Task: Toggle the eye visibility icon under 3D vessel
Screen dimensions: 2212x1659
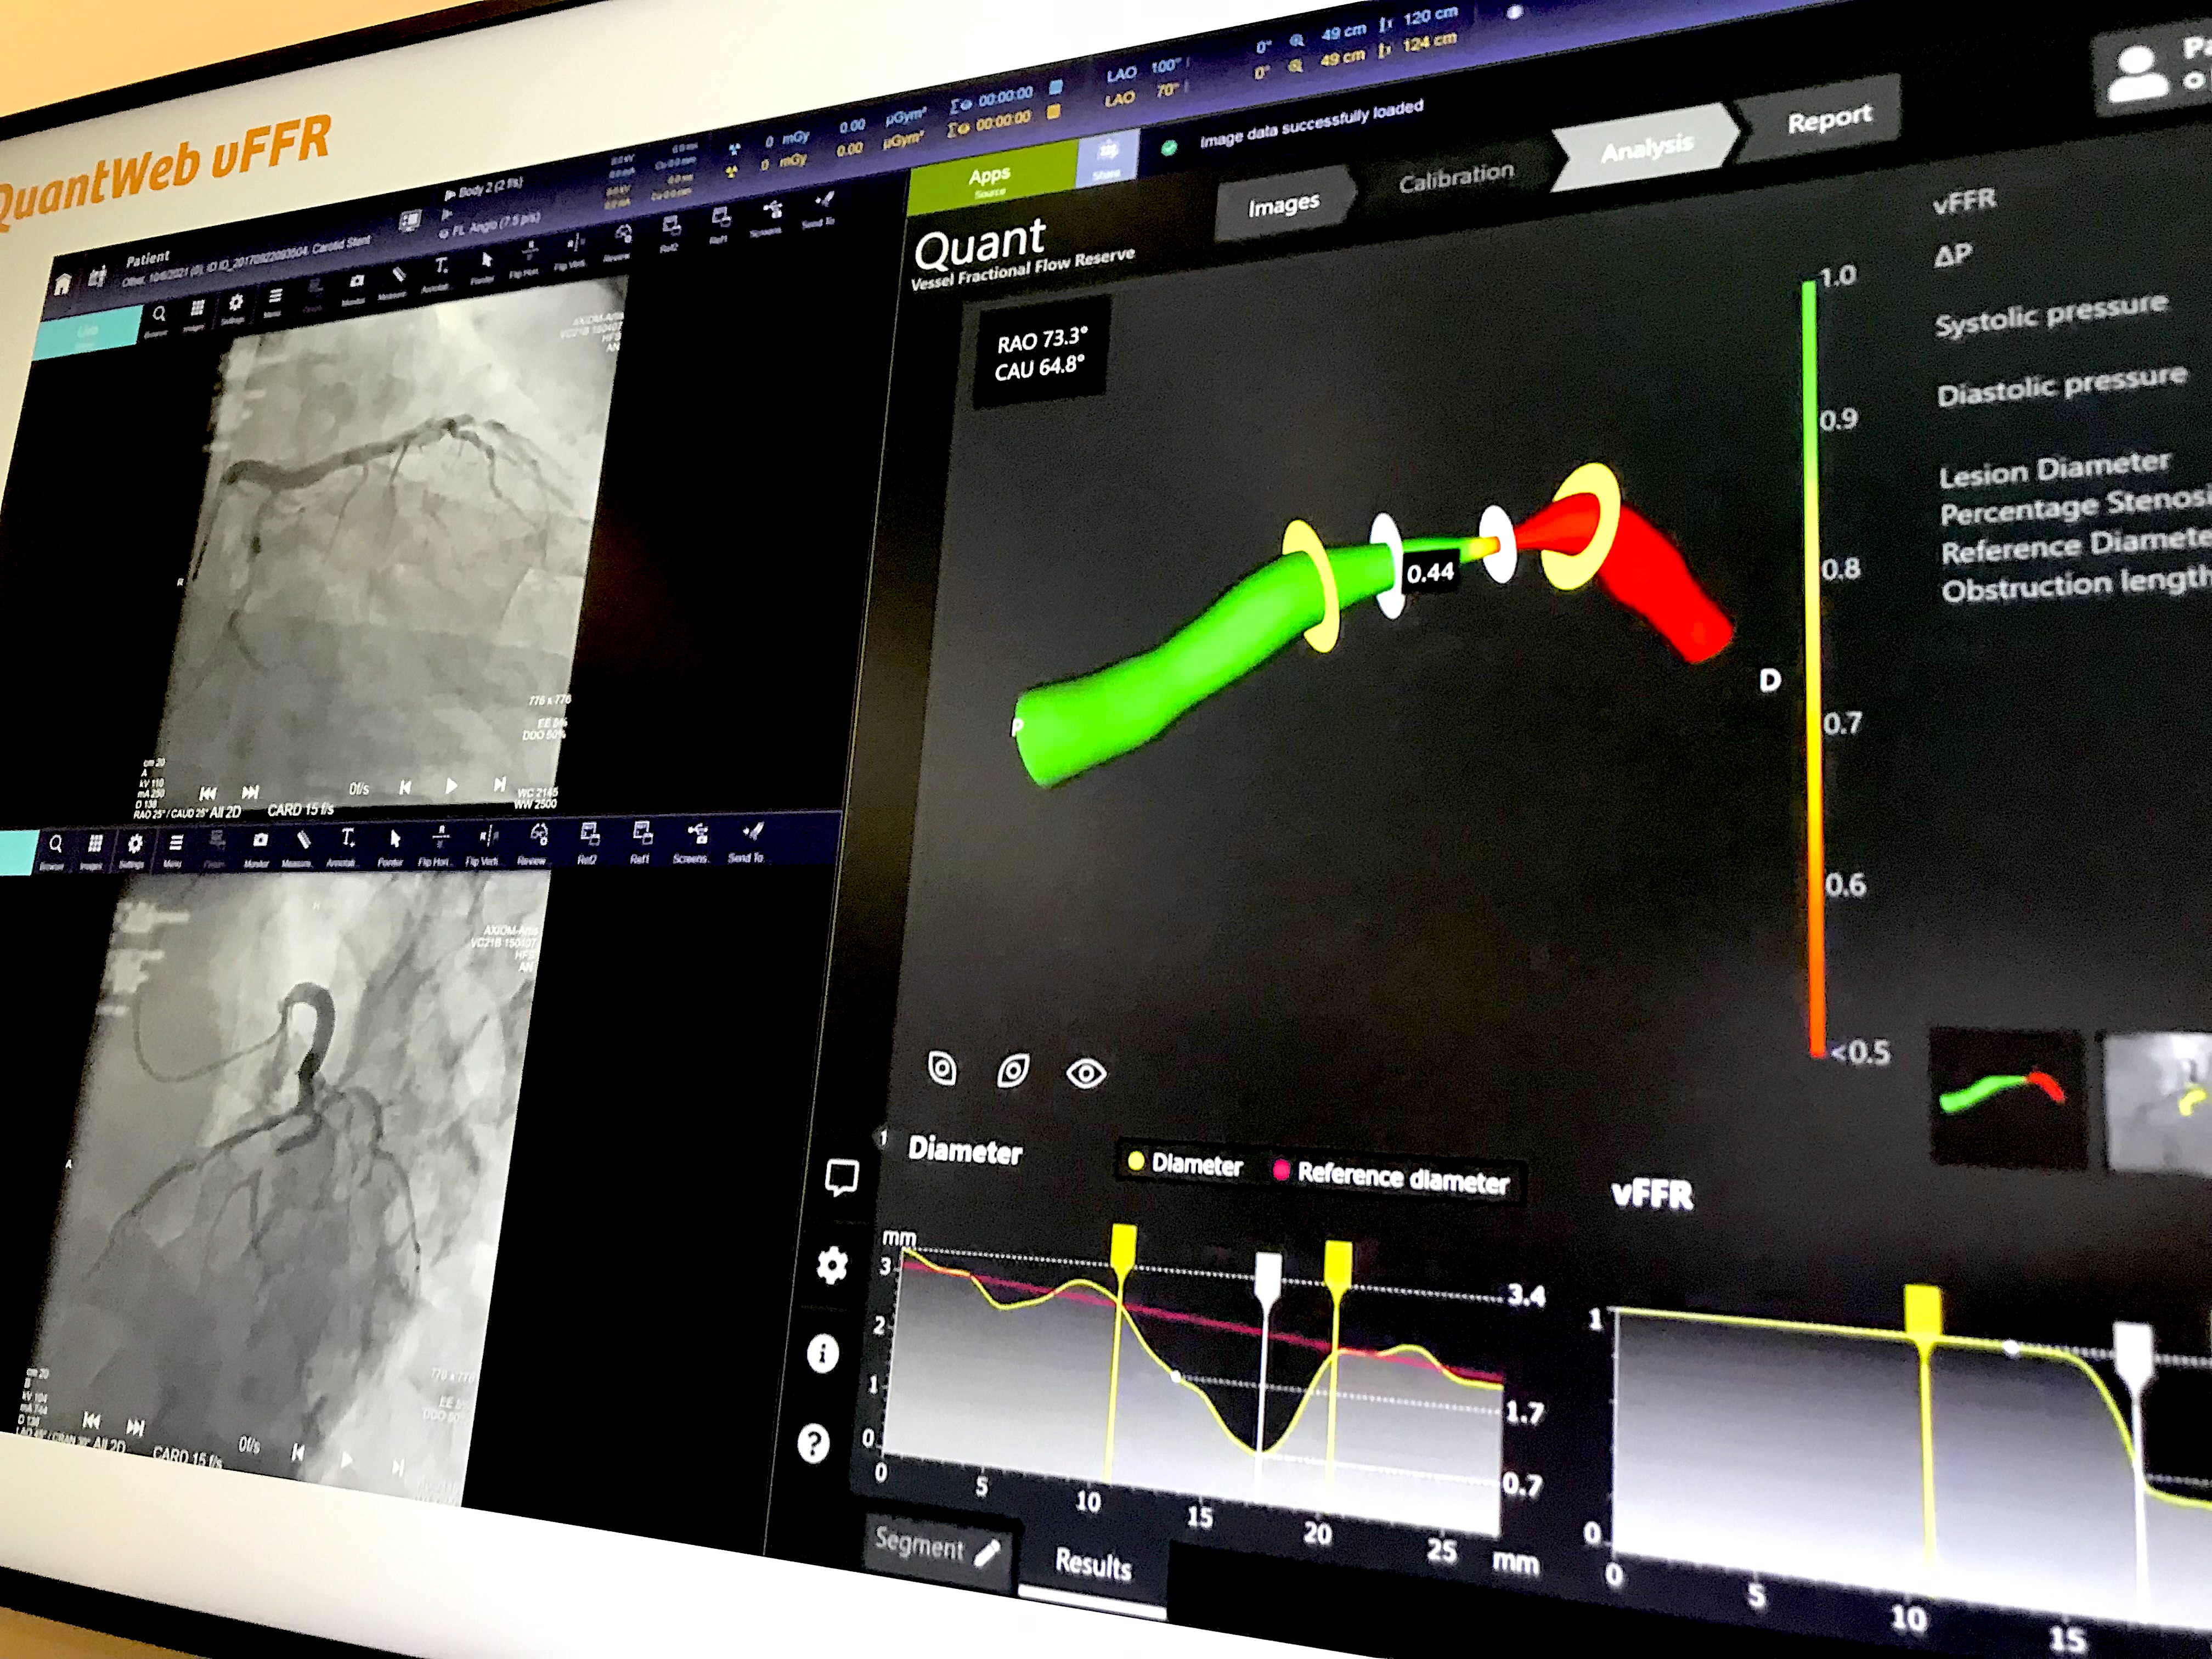Action: pos(1086,1073)
